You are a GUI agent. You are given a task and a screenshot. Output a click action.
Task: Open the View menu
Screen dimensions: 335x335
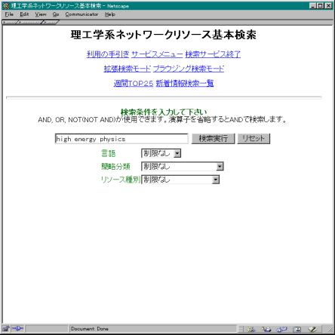coord(41,14)
